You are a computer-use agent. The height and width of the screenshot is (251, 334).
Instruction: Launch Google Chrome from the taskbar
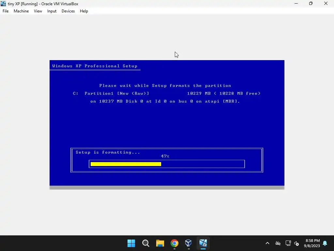click(x=174, y=243)
